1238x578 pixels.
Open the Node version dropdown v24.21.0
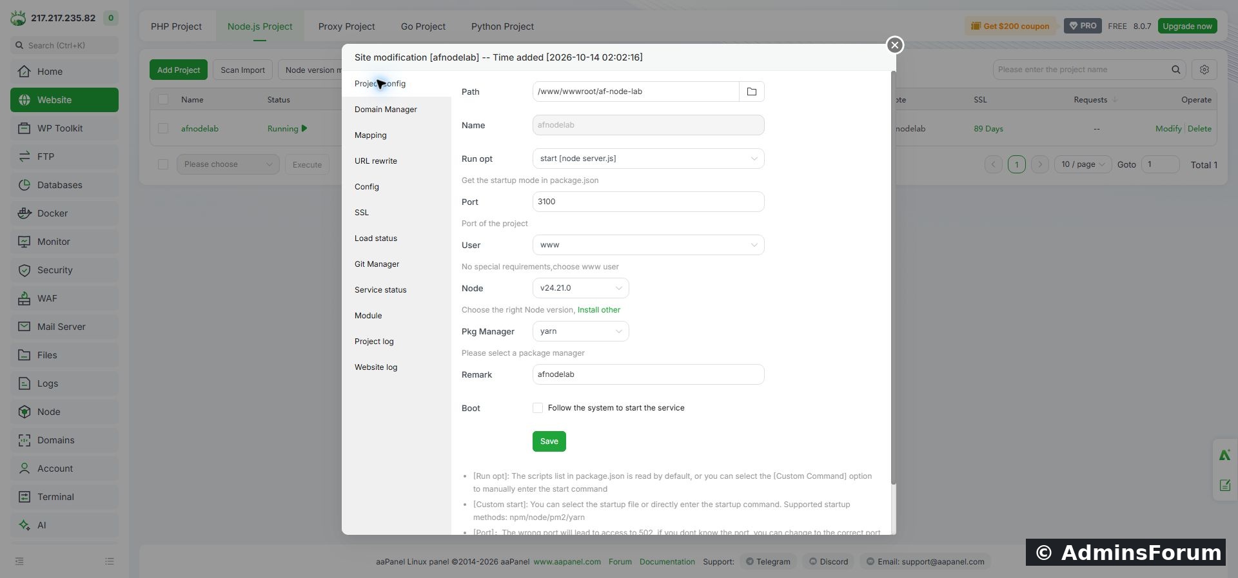[581, 288]
